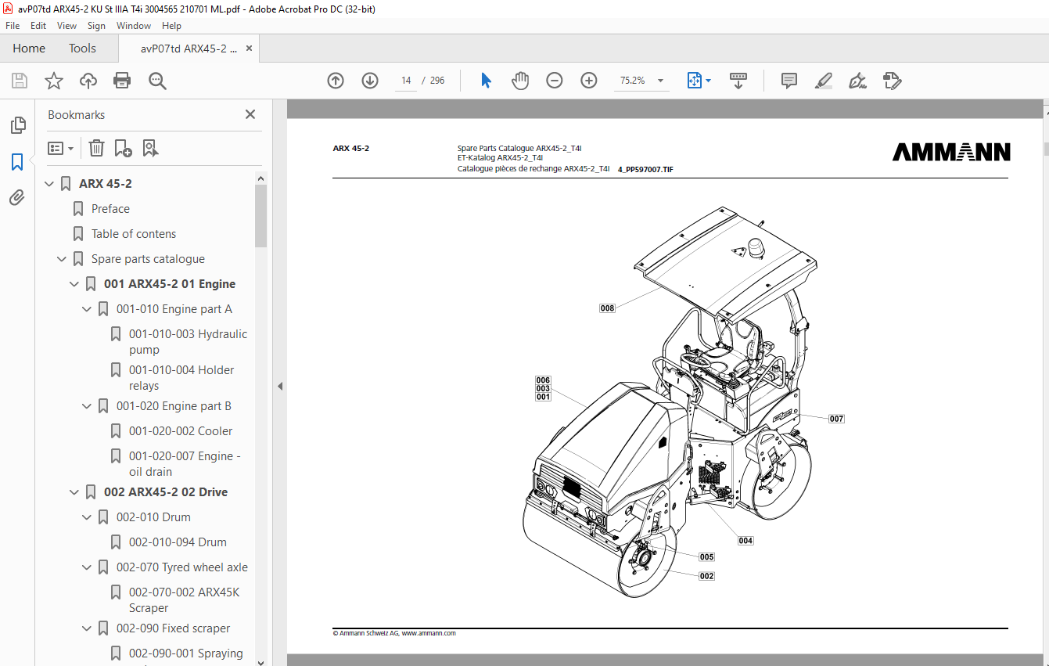The image size is (1049, 666).
Task: Open the Window menu
Action: click(134, 26)
